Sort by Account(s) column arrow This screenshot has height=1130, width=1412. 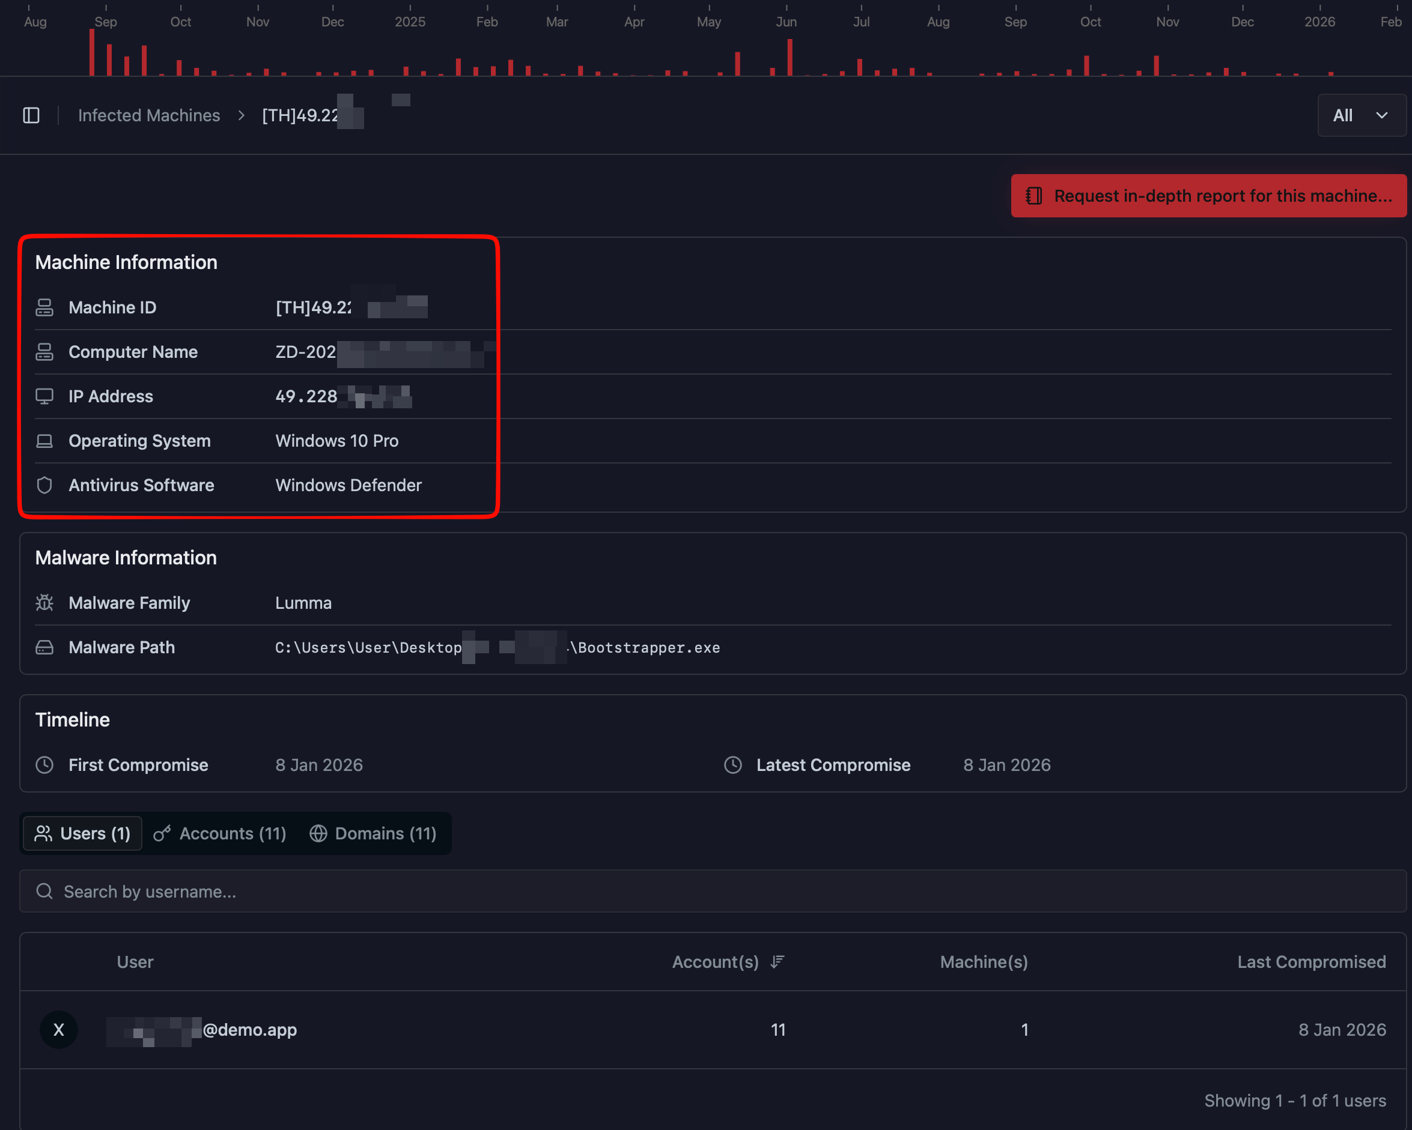point(778,962)
